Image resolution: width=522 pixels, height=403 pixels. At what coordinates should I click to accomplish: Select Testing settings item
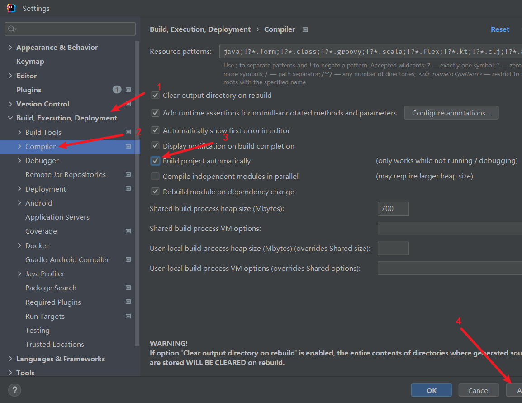(37, 331)
